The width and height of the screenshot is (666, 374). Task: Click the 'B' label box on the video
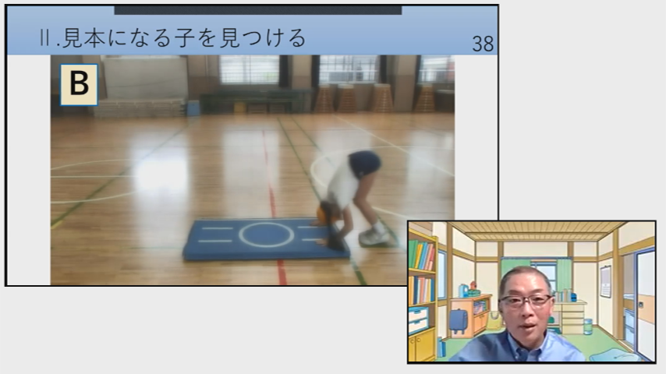79,84
